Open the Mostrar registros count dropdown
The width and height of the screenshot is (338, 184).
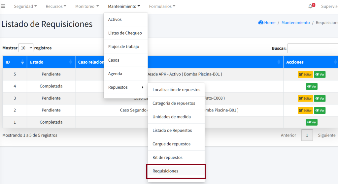[26, 48]
